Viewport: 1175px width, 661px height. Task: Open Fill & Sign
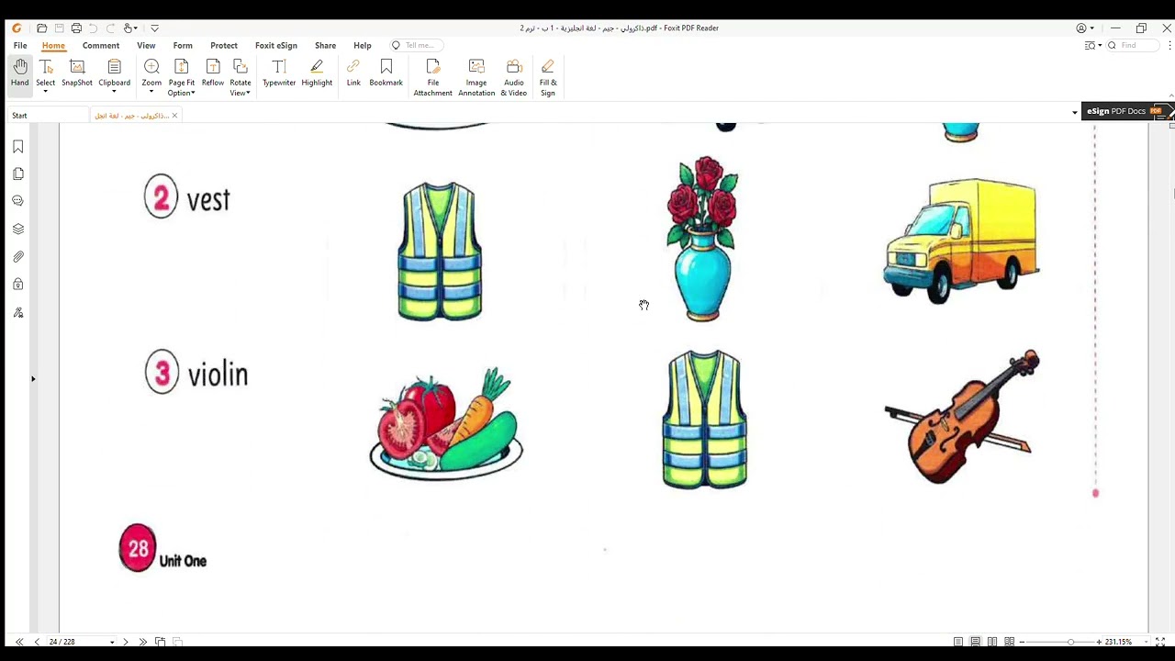548,77
